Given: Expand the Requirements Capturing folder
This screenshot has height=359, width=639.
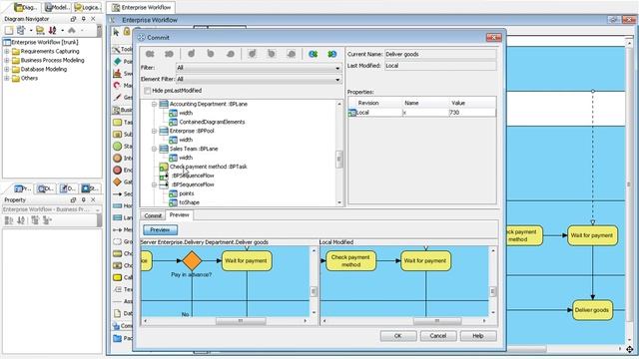Looking at the screenshot, I should point(7,51).
